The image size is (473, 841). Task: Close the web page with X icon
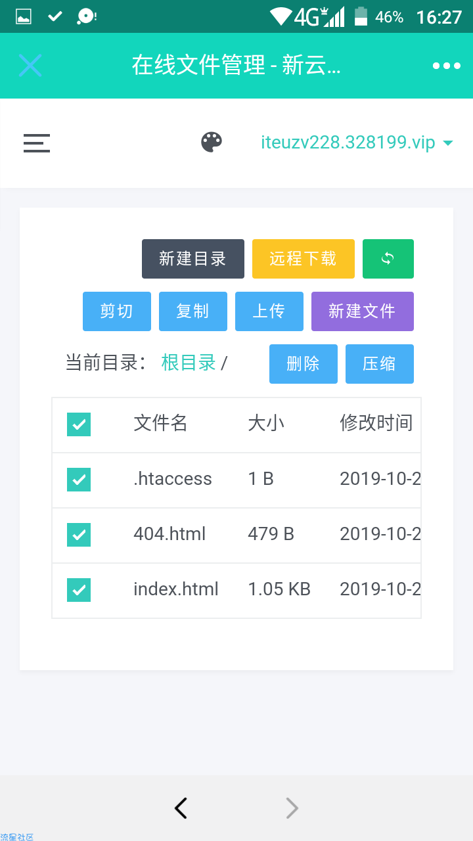click(30, 66)
